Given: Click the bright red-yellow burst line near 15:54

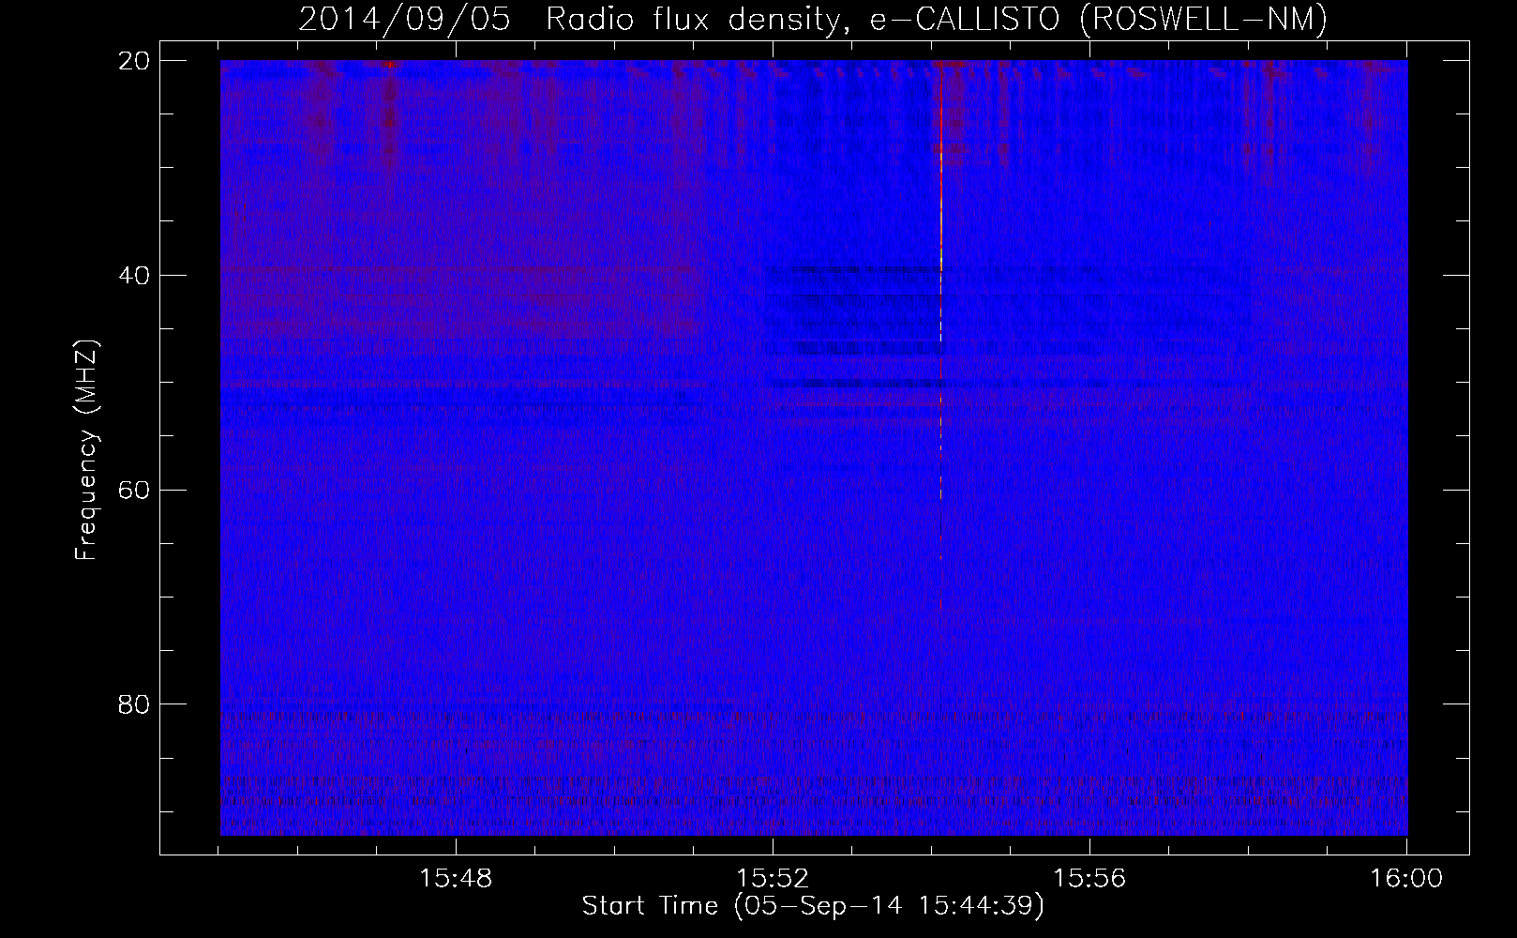Looking at the screenshot, I should [940, 169].
